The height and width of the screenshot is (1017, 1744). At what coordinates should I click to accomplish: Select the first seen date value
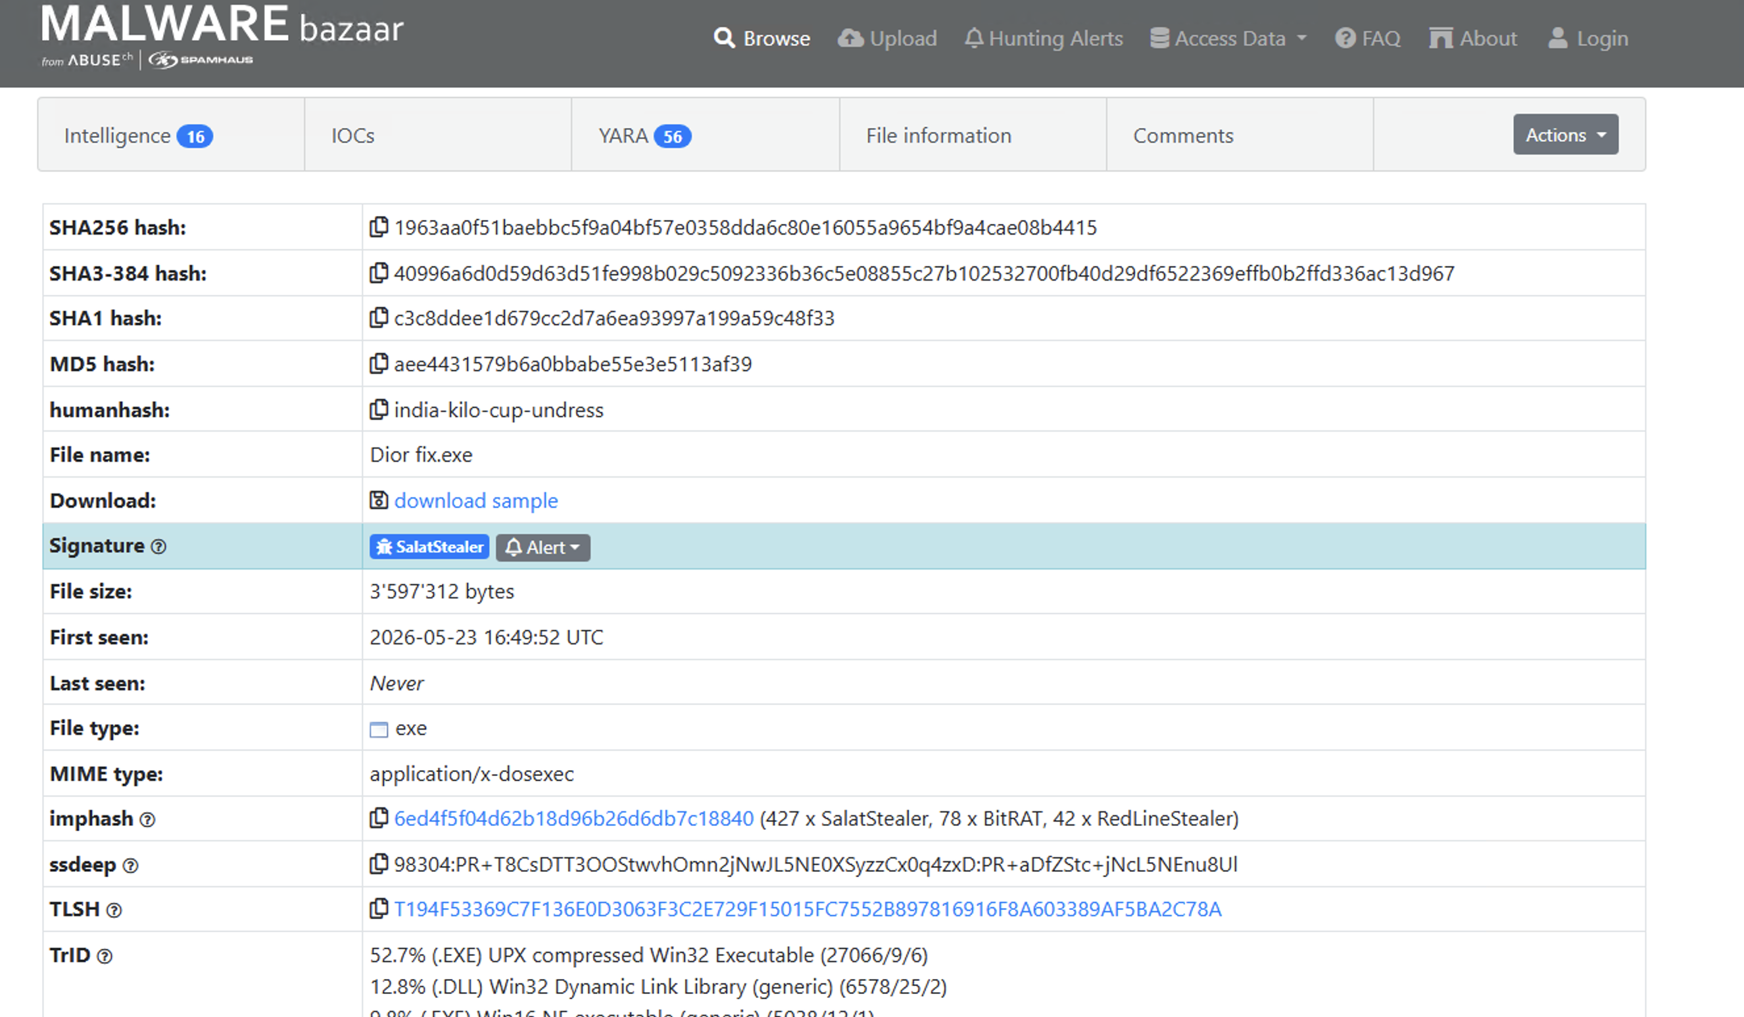click(x=487, y=637)
